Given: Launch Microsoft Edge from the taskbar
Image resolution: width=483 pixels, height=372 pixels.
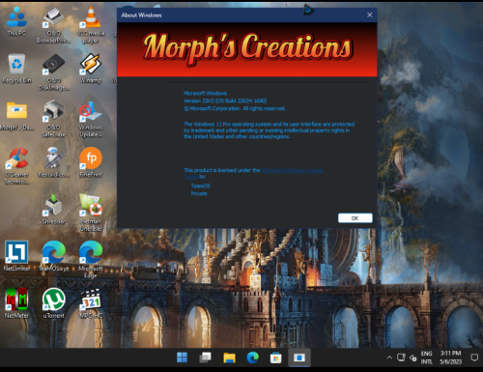Looking at the screenshot, I should 253,358.
